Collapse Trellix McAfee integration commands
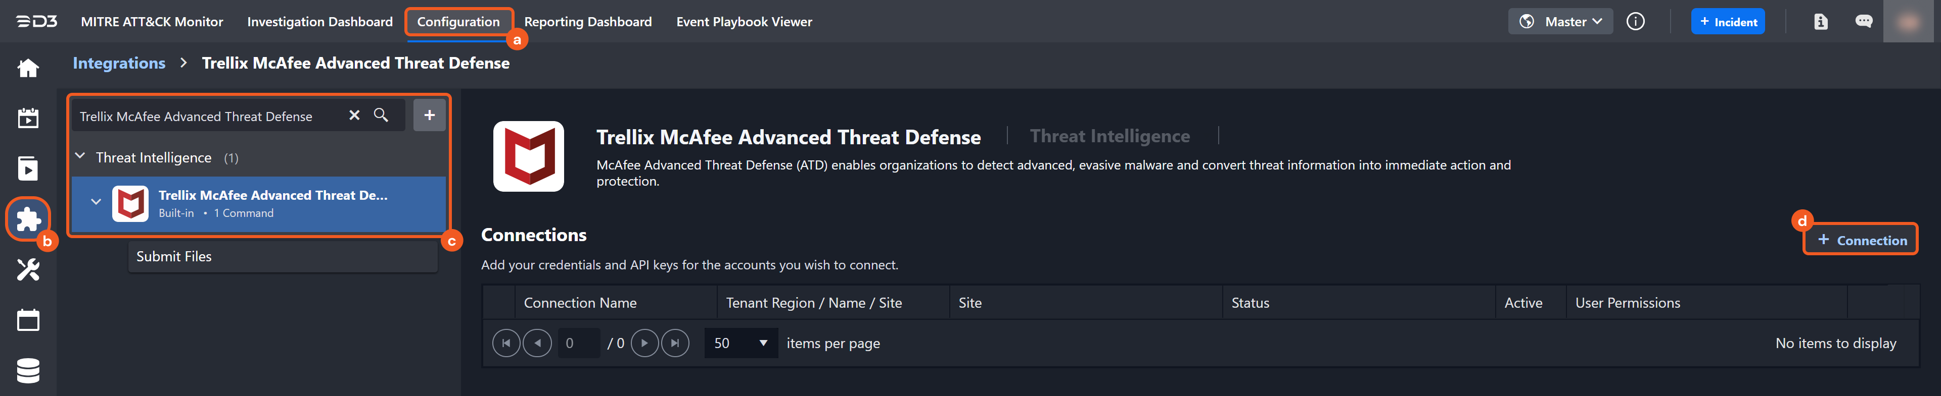Screen dimensions: 1941x396 coord(96,202)
